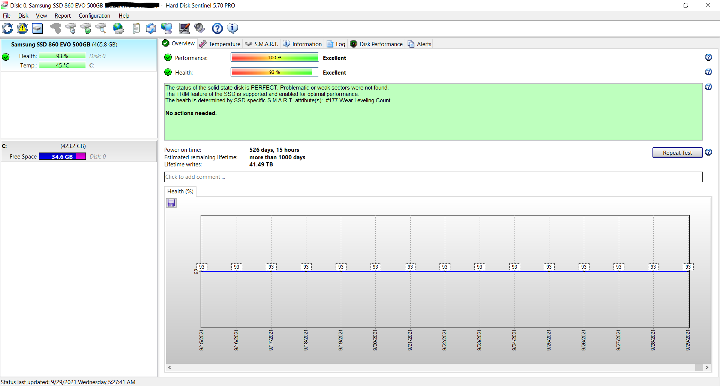
Task: Click the help icon beside Performance row
Action: tap(709, 57)
